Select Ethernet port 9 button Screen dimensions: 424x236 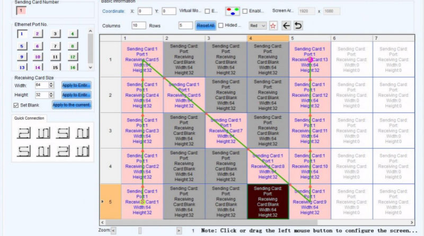tap(22, 57)
